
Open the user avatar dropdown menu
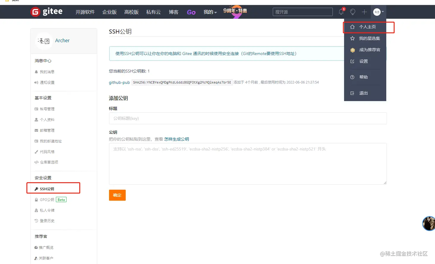click(379, 12)
